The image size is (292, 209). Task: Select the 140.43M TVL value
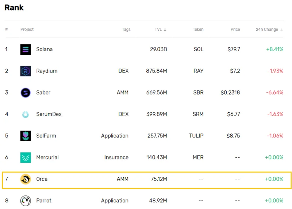click(x=157, y=158)
